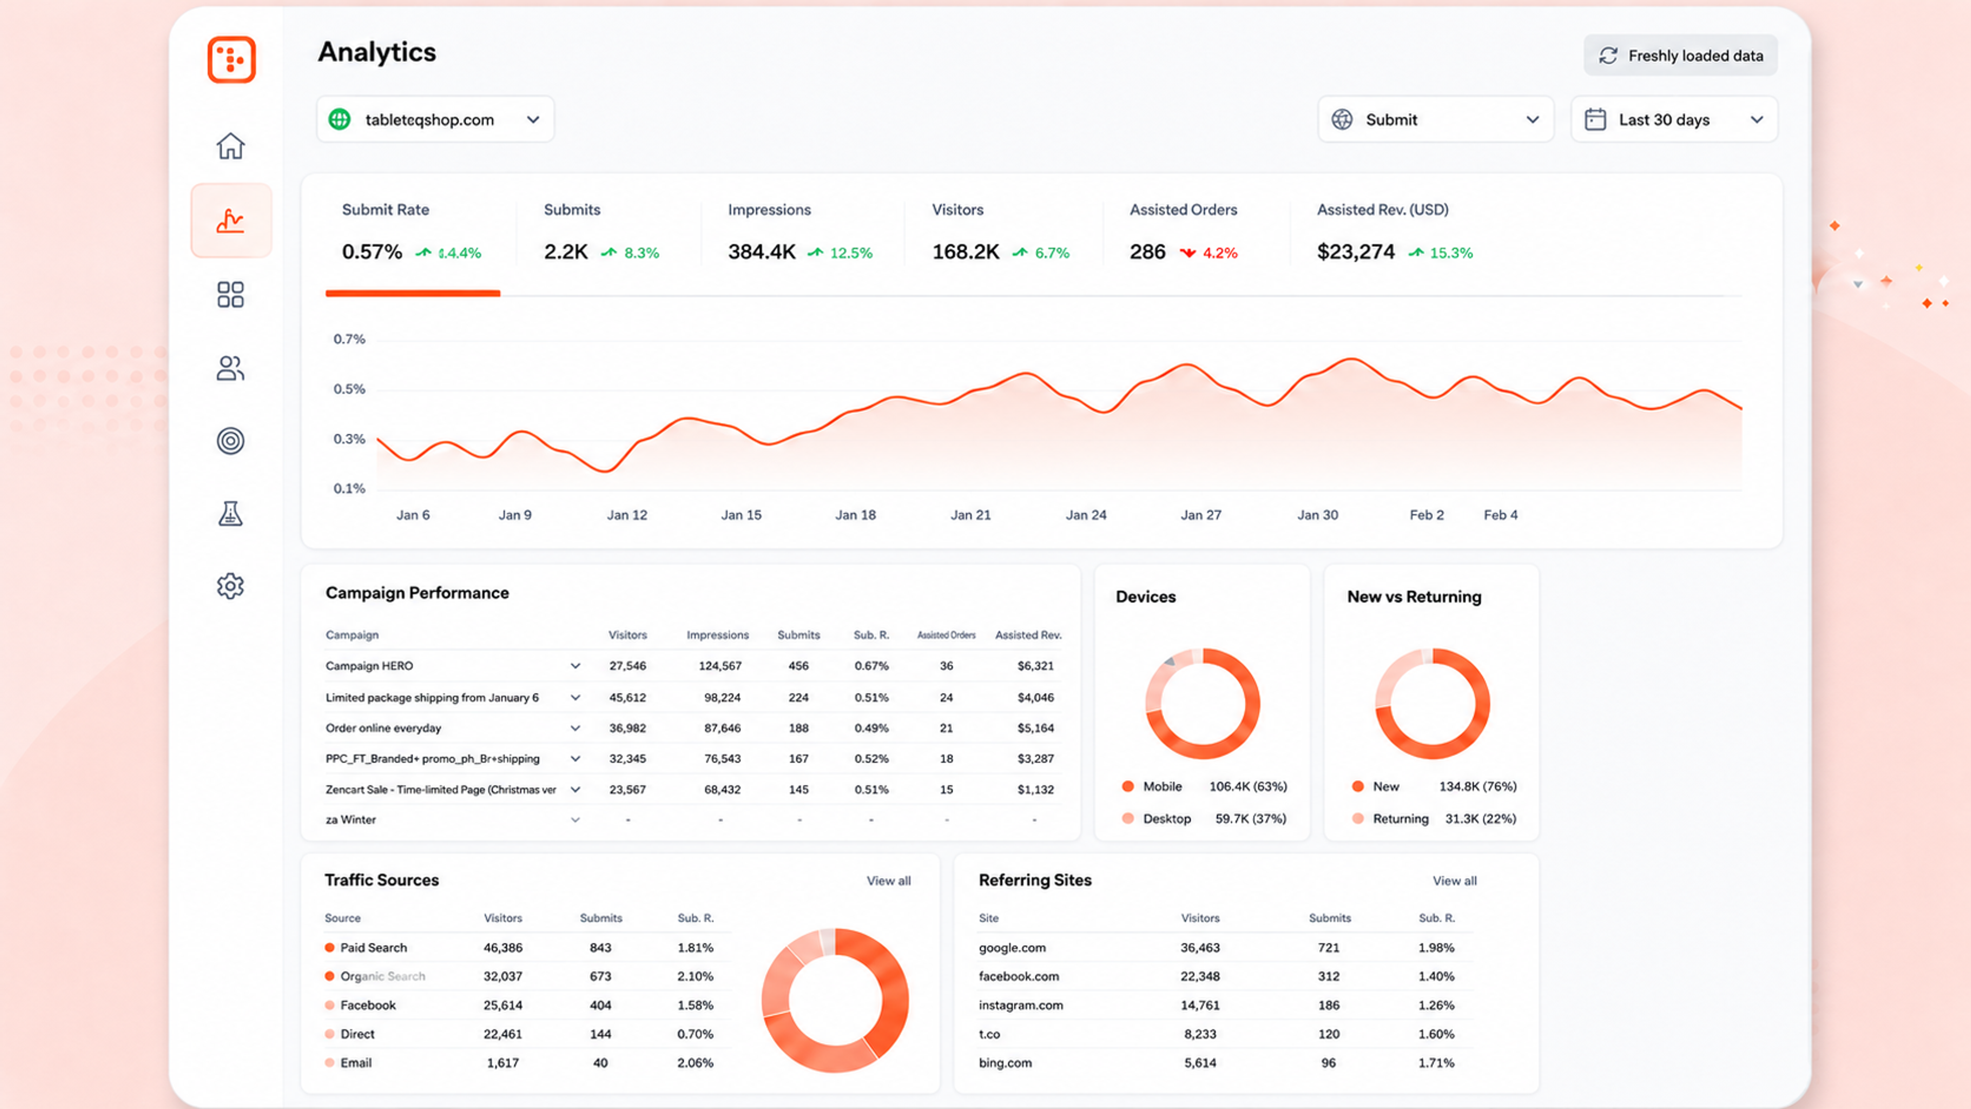Click the Site column header in Referring Sites
The image size is (1971, 1109).
pyautogui.click(x=989, y=918)
